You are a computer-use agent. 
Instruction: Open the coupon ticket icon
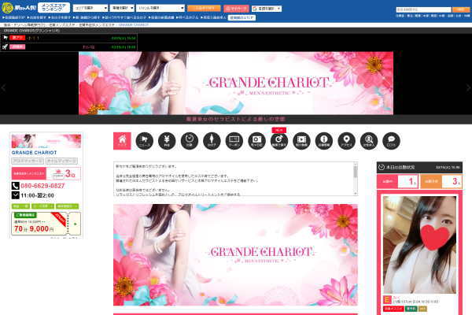tap(234, 141)
